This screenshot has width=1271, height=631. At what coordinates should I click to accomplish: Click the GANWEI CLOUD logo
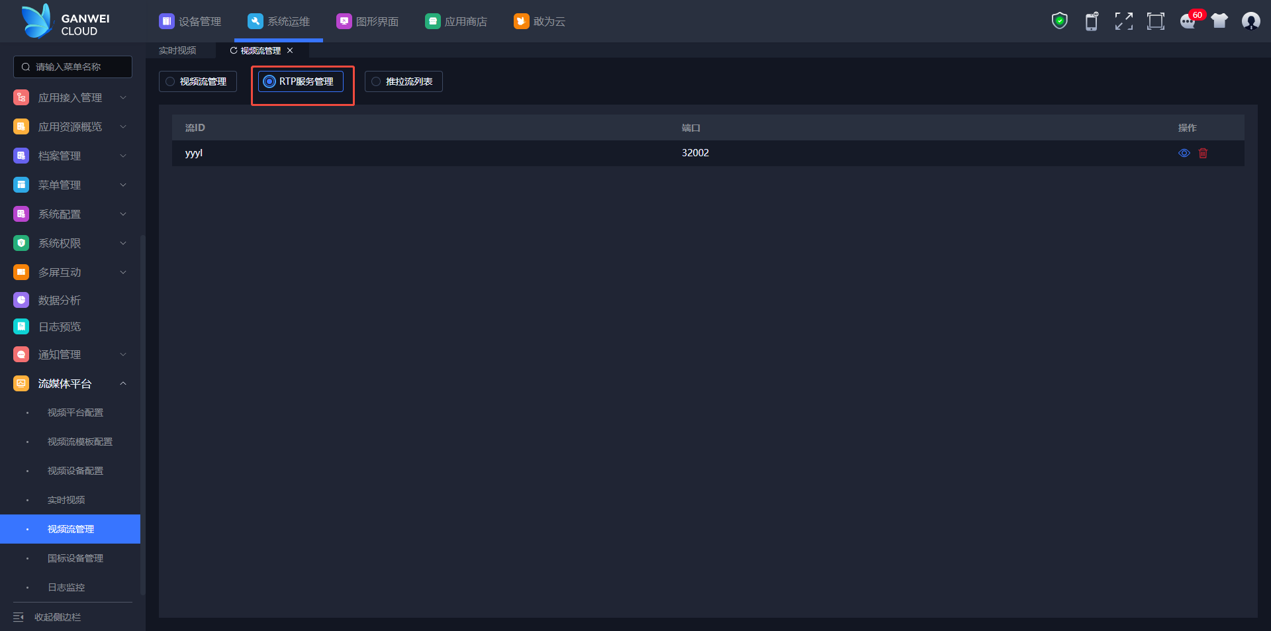point(66,21)
